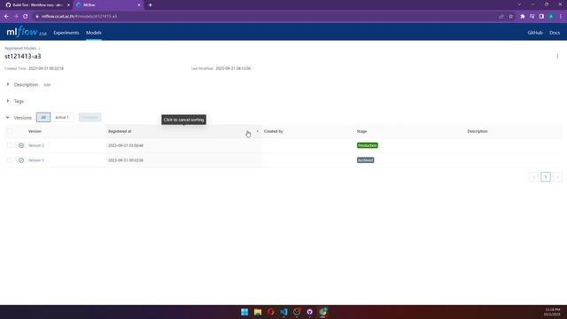Toggle the browser side panel icon
The width and height of the screenshot is (567, 319).
point(541,16)
